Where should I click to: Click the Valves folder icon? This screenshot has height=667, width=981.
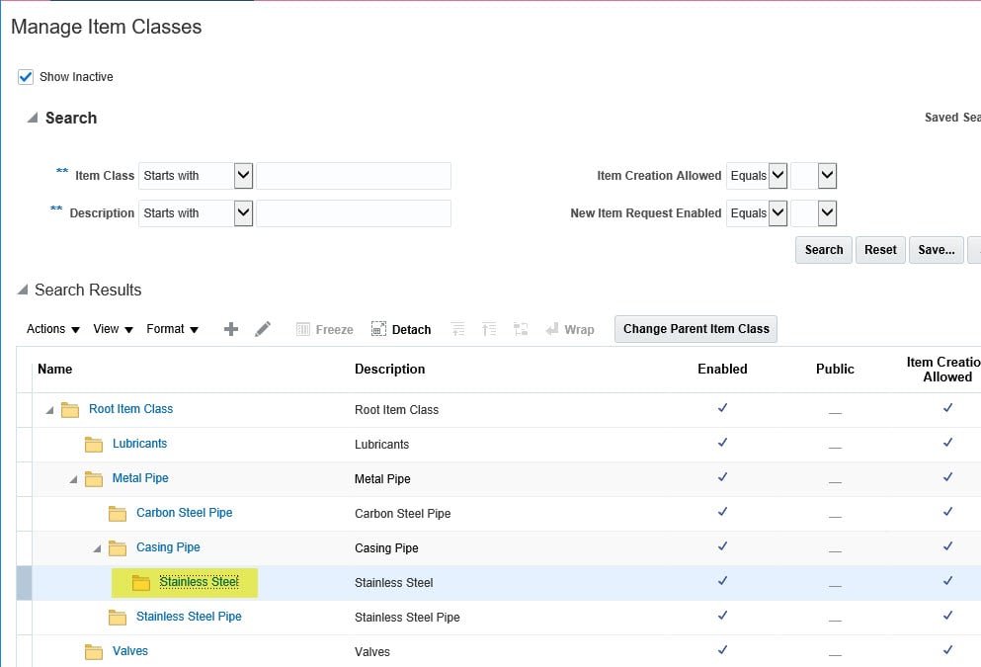coord(94,651)
